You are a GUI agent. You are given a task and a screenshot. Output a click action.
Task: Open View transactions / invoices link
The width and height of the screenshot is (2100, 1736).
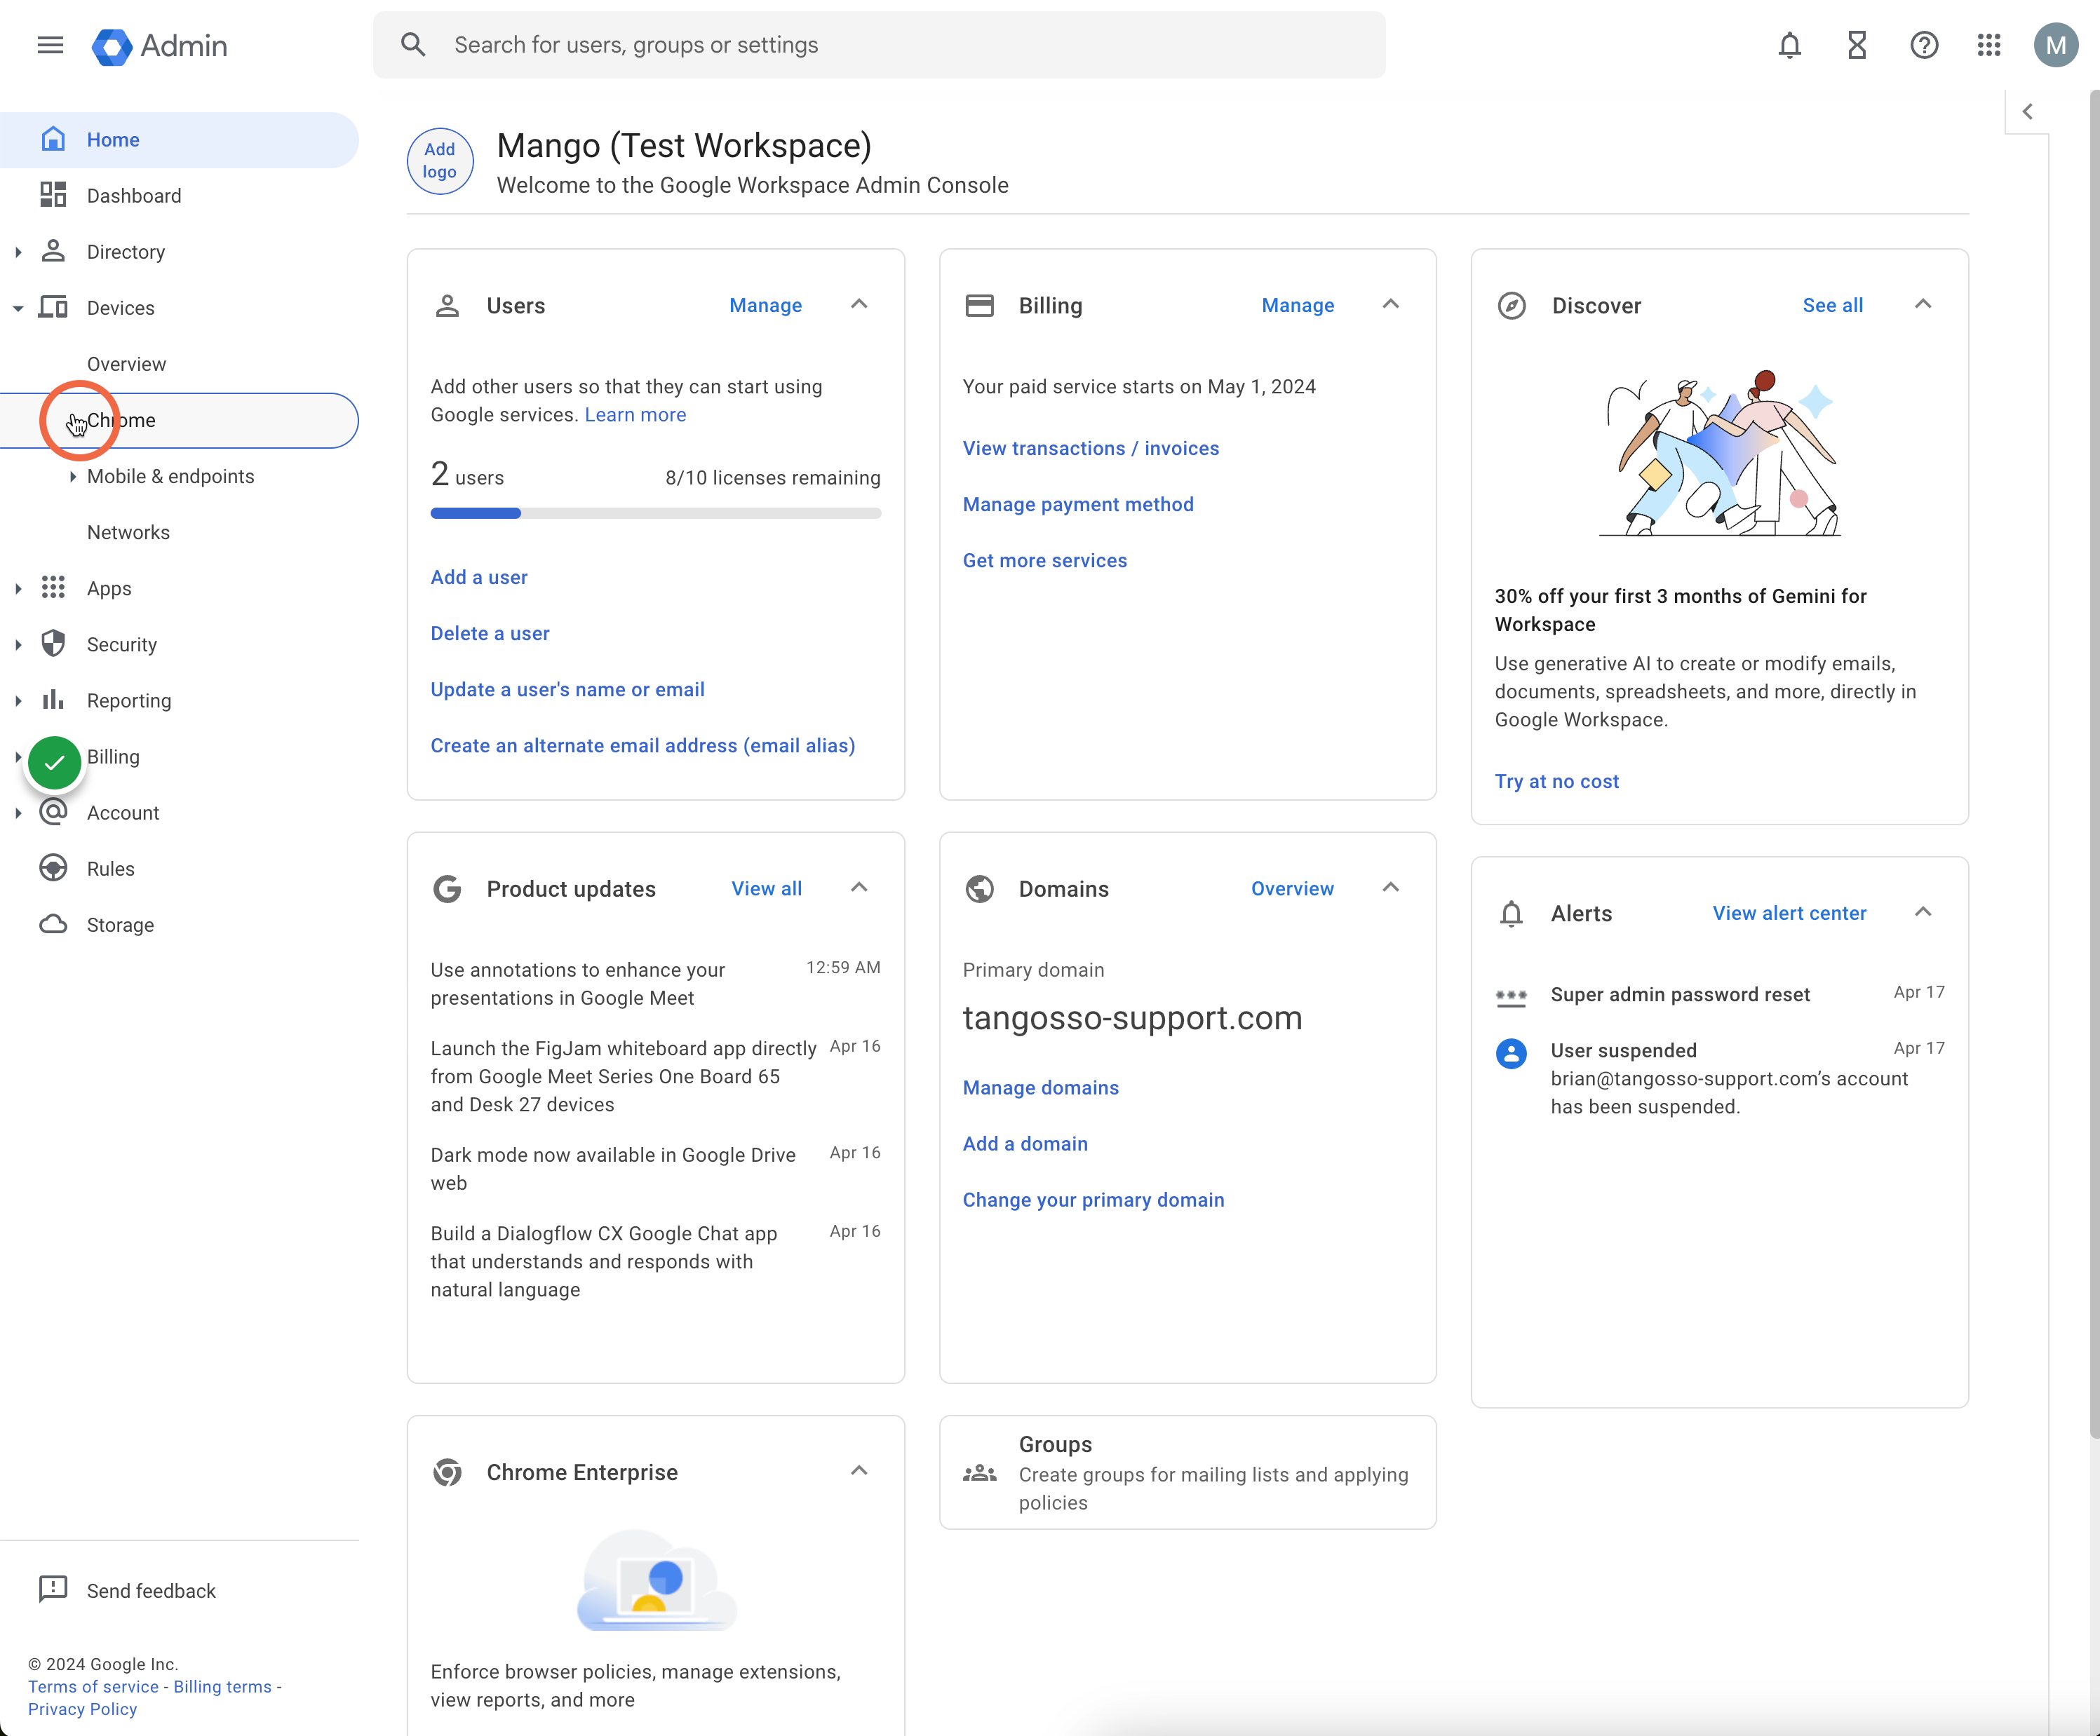1091,448
